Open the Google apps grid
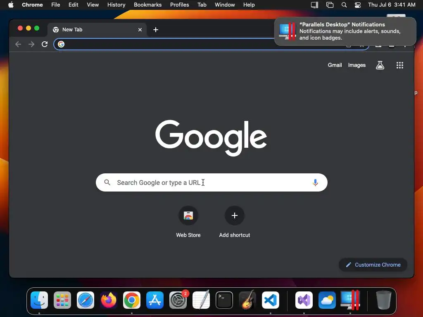 click(400, 65)
